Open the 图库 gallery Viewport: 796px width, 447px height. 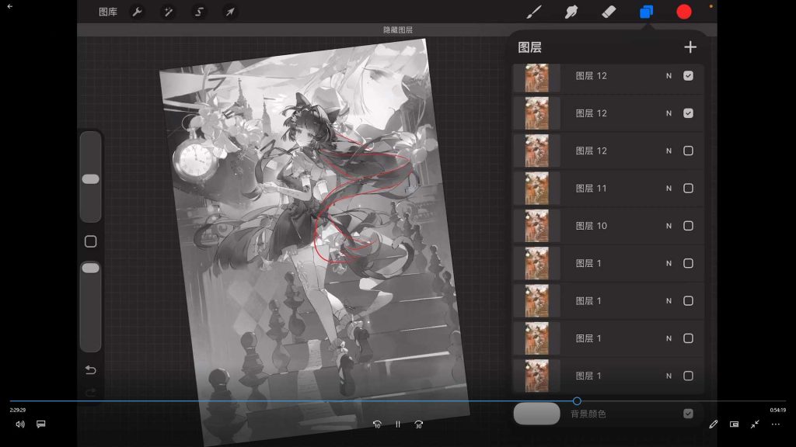pos(107,12)
